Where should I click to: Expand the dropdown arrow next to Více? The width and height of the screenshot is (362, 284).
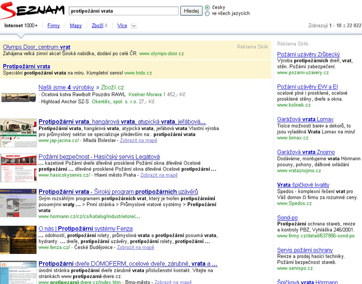point(134,26)
